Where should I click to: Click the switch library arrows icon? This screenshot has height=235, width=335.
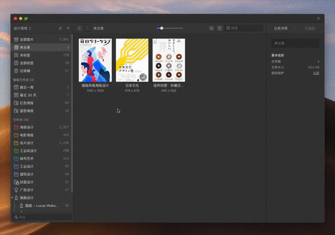pos(60,28)
